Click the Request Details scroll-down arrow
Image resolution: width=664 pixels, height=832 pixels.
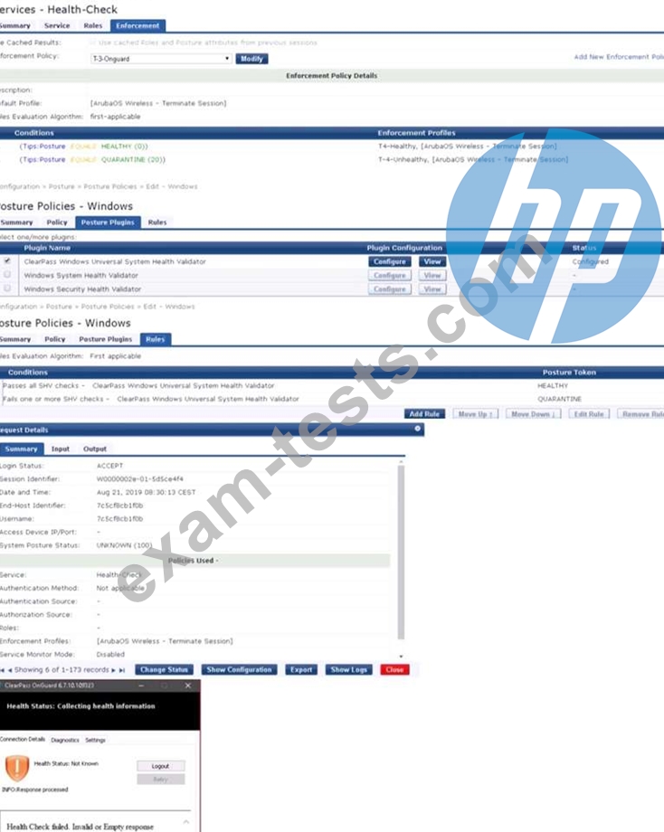pos(402,657)
